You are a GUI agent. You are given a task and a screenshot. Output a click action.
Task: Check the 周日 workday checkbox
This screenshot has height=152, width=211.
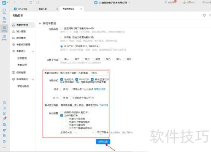coord(124,59)
